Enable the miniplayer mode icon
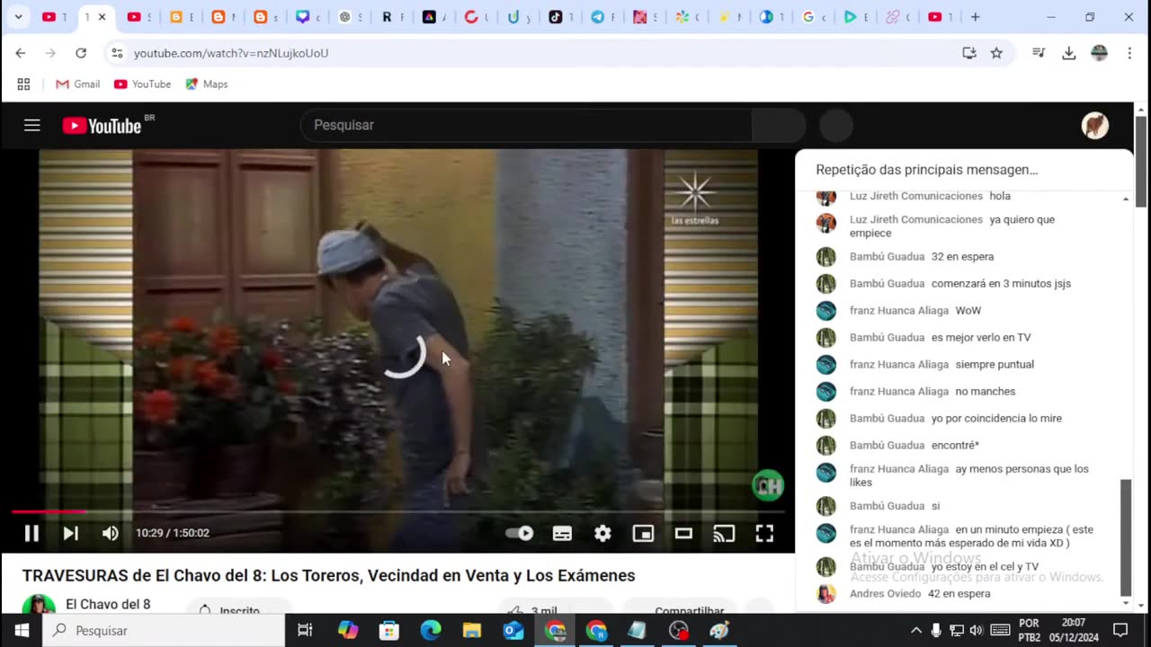1151x647 pixels. pos(643,533)
